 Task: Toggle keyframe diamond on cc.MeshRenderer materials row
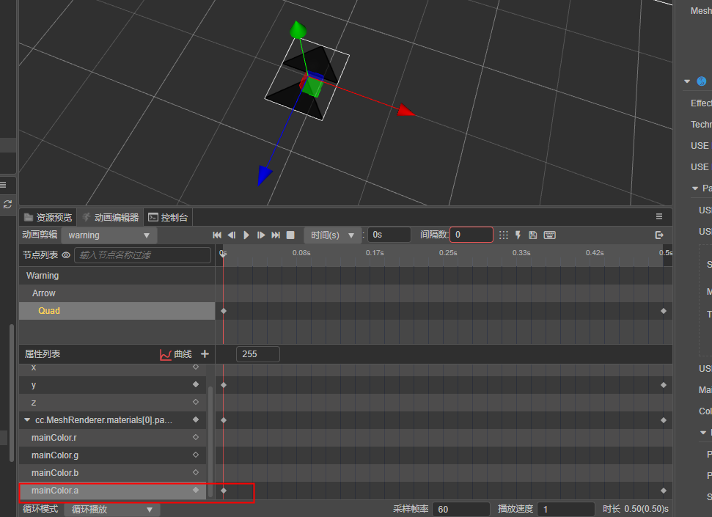tap(196, 419)
